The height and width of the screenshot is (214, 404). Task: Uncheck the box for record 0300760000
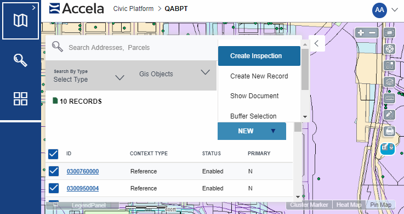(54, 171)
